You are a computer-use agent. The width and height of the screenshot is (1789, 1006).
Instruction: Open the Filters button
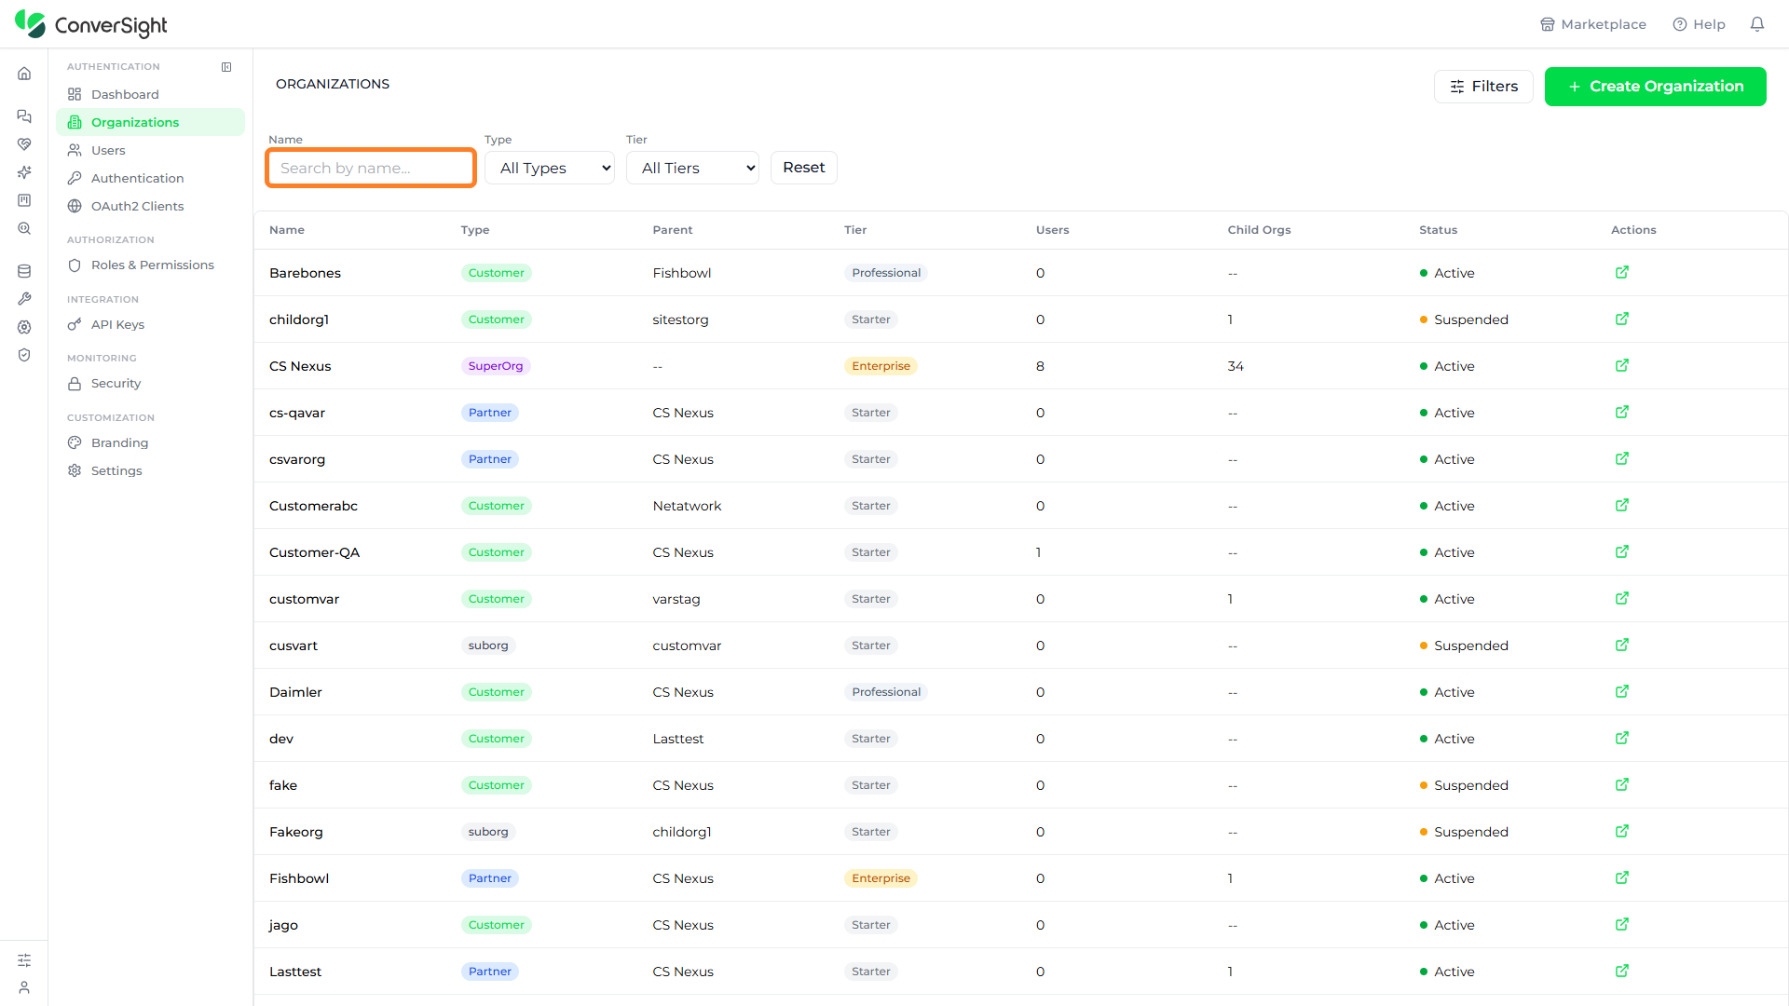pyautogui.click(x=1483, y=87)
